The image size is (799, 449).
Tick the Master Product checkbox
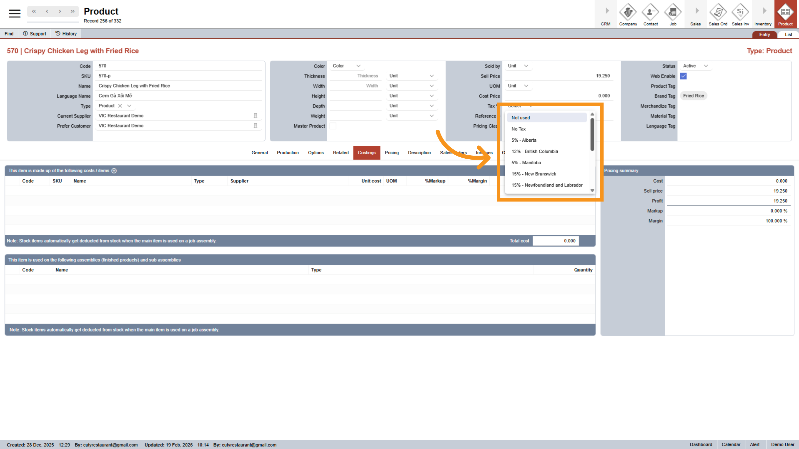coord(333,126)
